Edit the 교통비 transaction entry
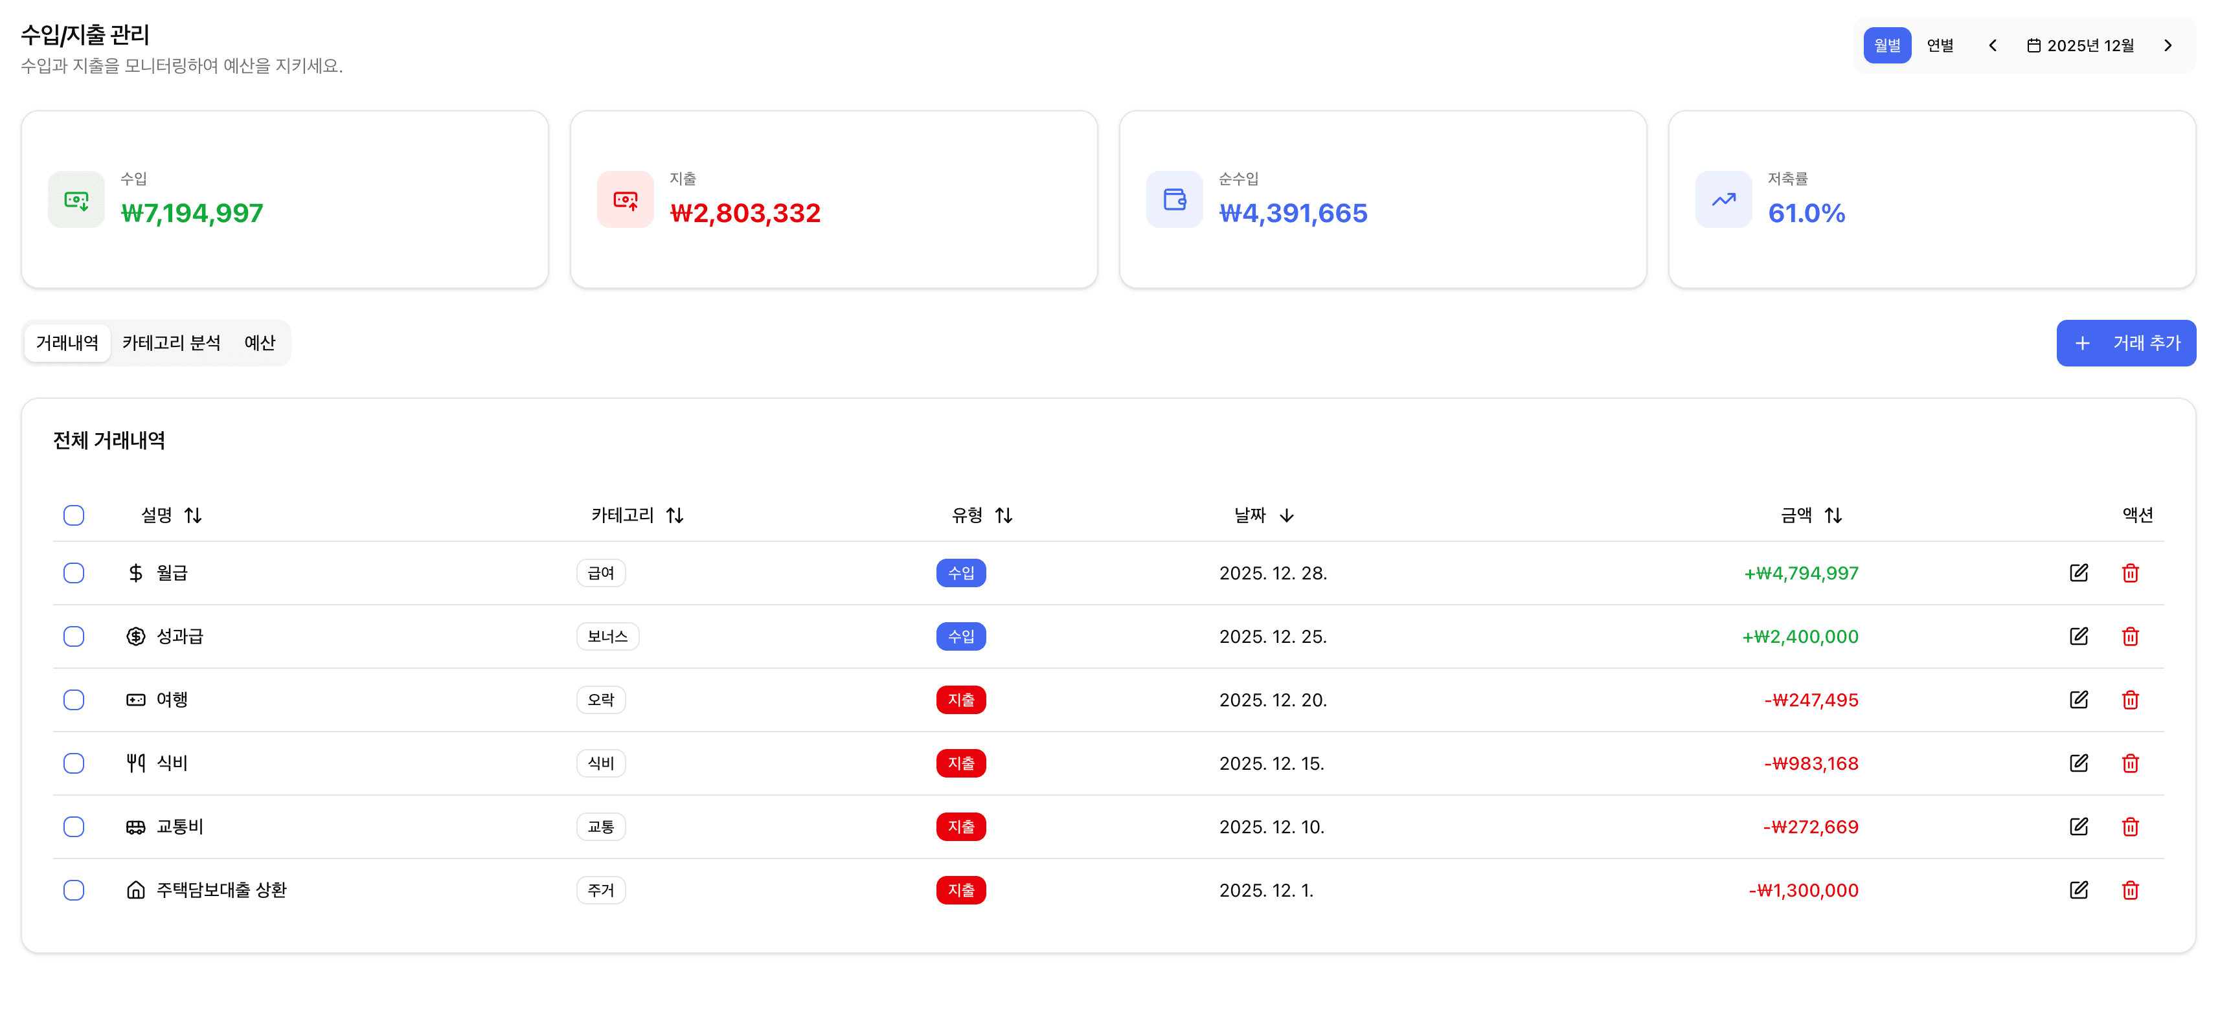 (x=2078, y=827)
